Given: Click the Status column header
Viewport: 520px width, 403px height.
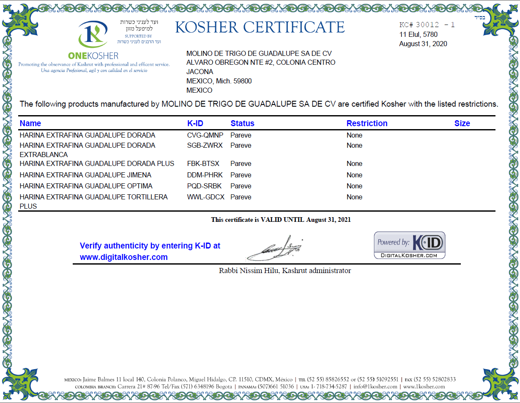Looking at the screenshot, I should pyautogui.click(x=243, y=123).
